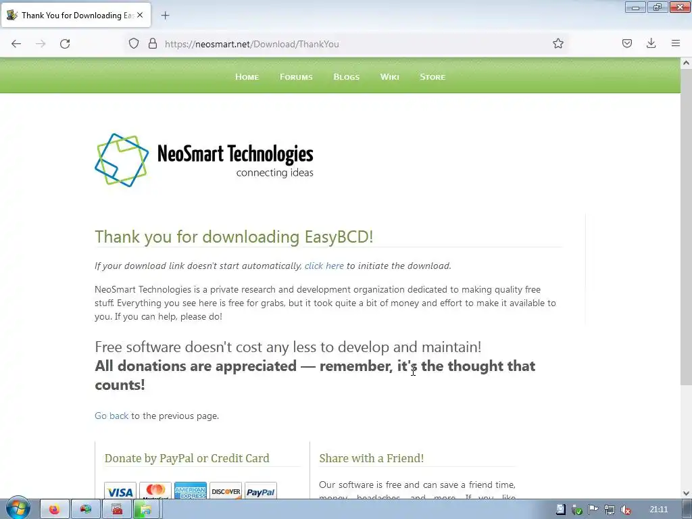This screenshot has height=519, width=692.
Task: Reload the page with the refresh icon
Action: click(x=65, y=44)
